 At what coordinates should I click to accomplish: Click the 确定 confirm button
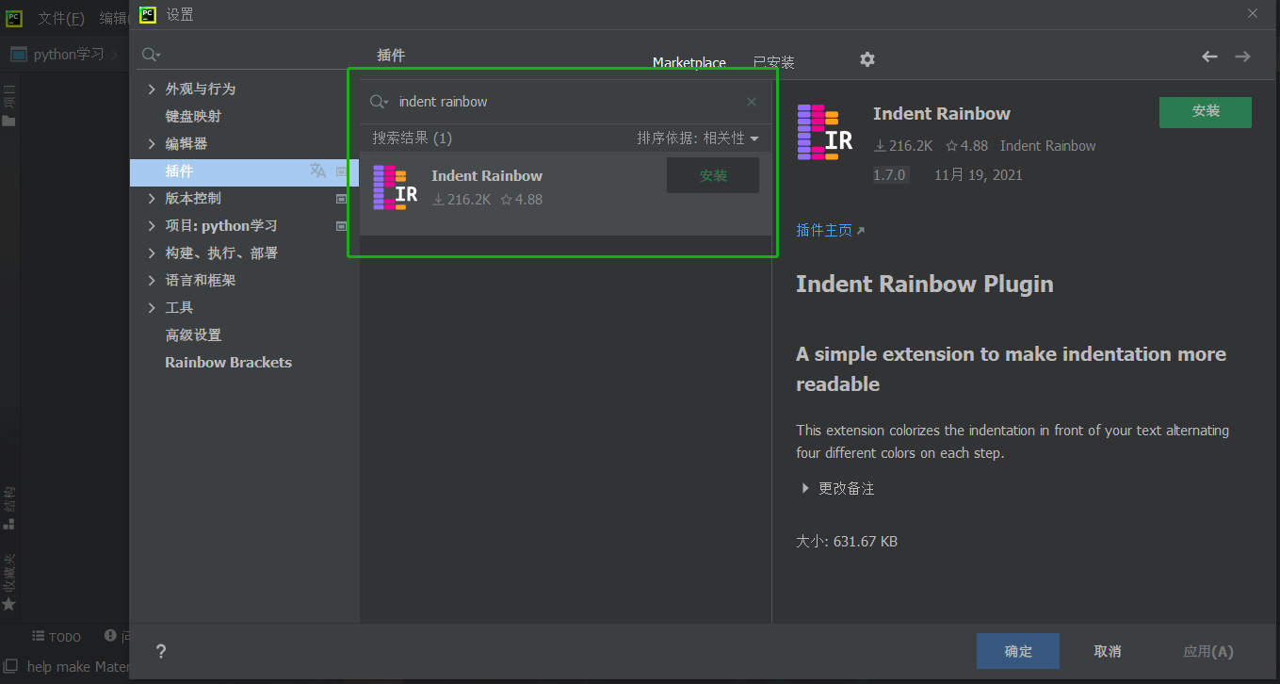click(1018, 651)
